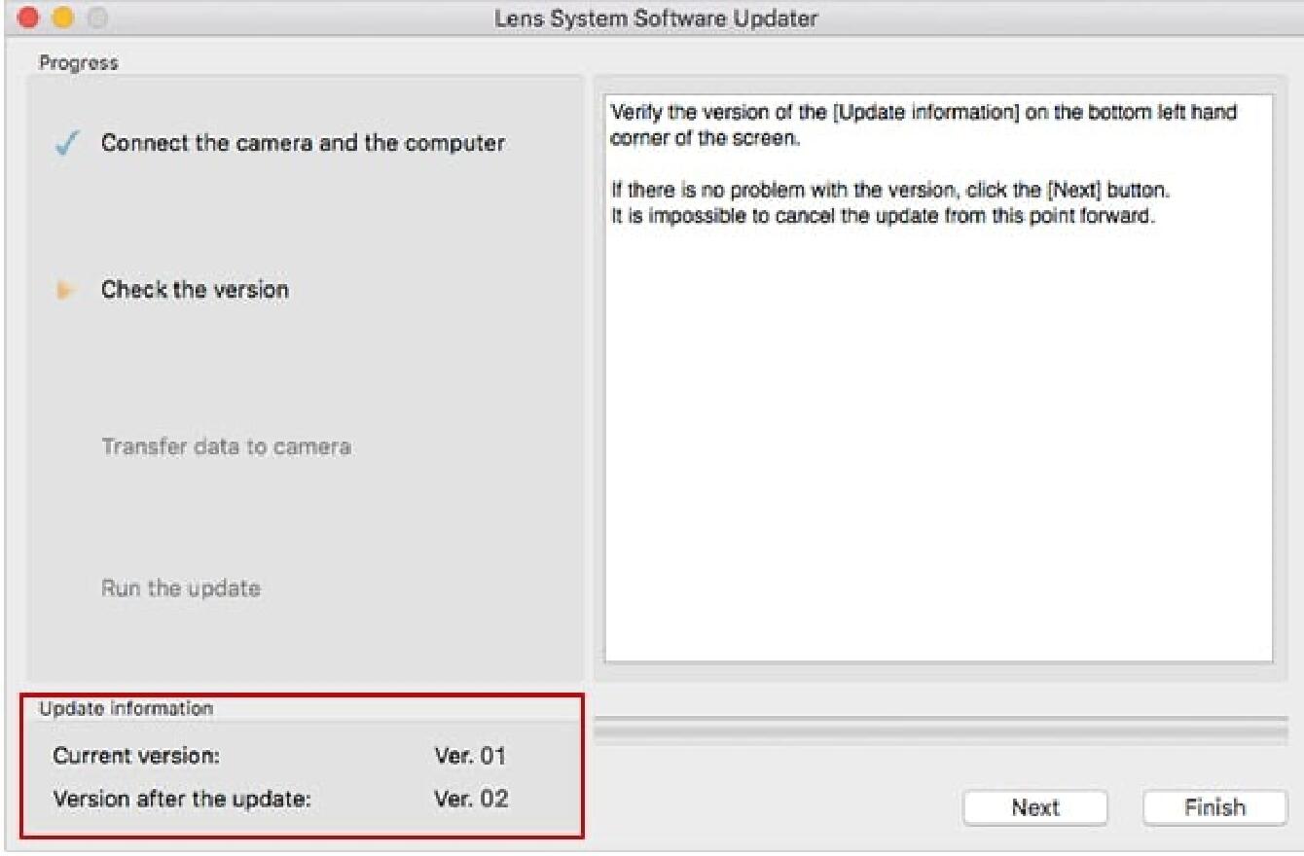Select the 'Check the version' step
This screenshot has height=856, width=1304.
[195, 290]
